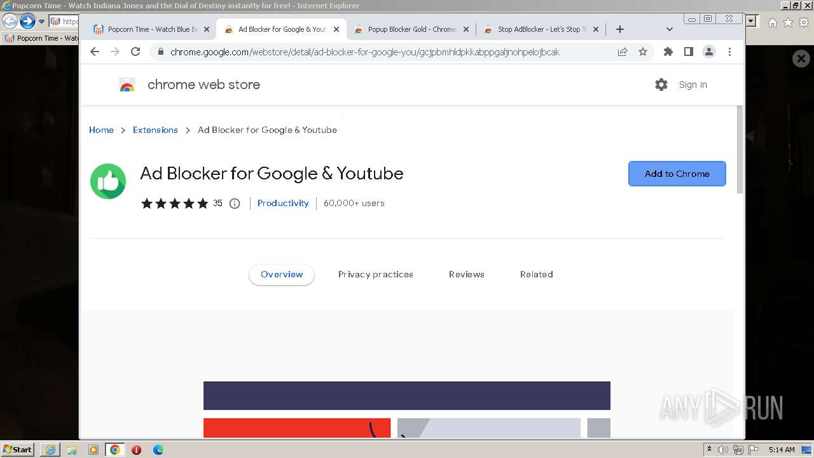Open a new Chrome tab with plus
The width and height of the screenshot is (814, 458).
pos(620,29)
